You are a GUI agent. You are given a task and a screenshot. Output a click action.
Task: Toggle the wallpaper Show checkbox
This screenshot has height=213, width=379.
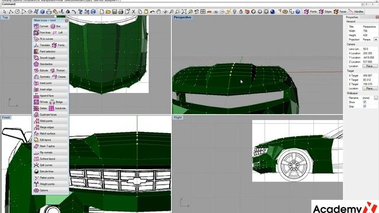click(x=365, y=102)
